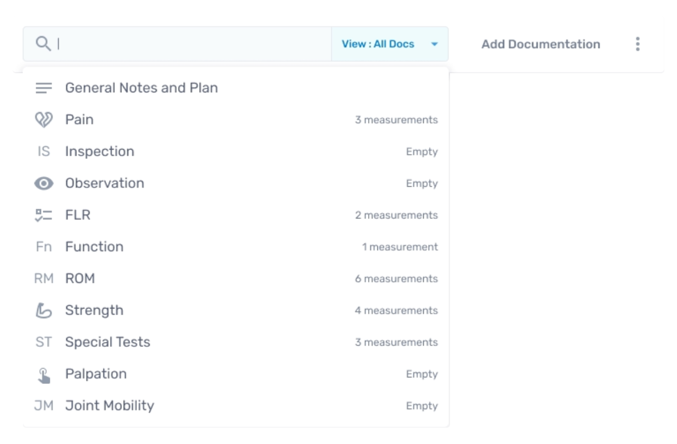Image resolution: width=677 pixels, height=444 pixels.
Task: Click the search magnifier icon
Action: coord(43,44)
